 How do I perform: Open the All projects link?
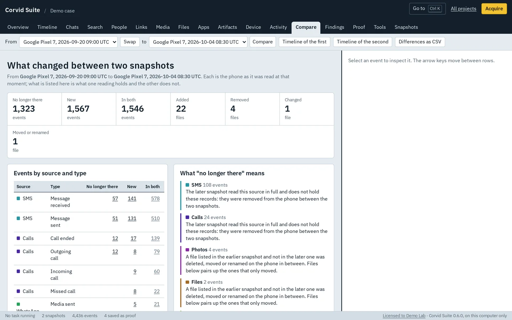coord(463,9)
